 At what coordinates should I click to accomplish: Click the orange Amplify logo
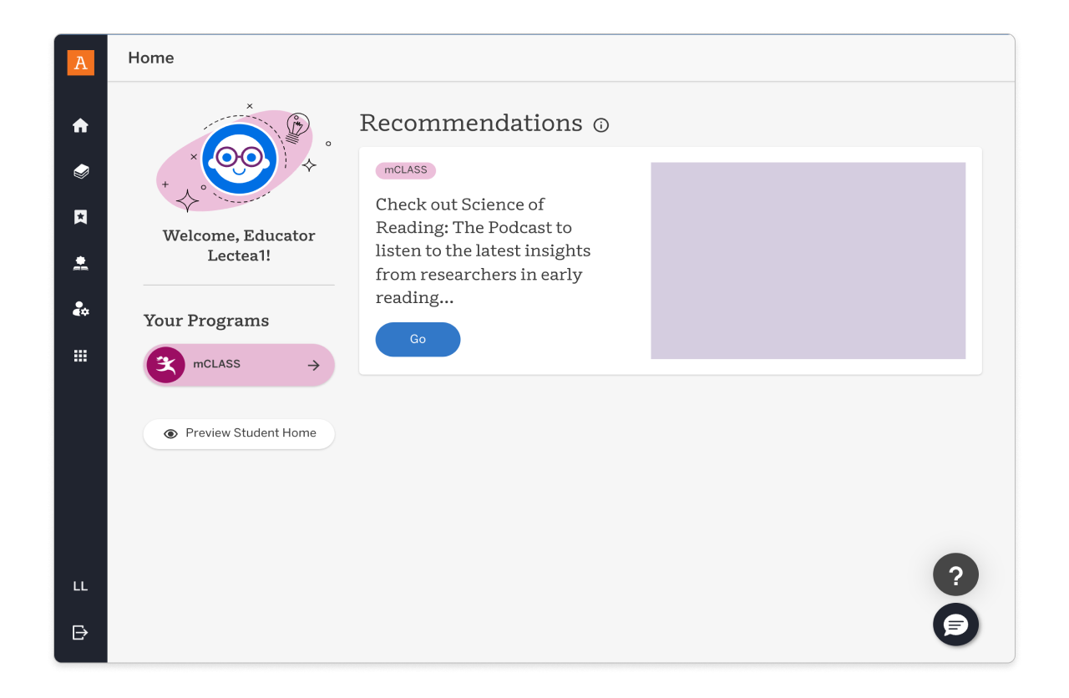80,62
